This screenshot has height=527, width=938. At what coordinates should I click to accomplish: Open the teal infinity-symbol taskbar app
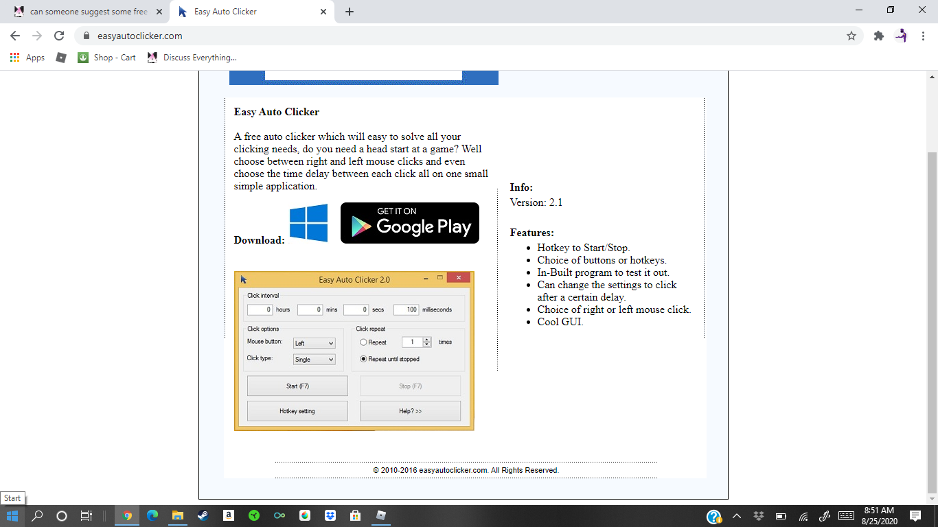click(x=279, y=516)
